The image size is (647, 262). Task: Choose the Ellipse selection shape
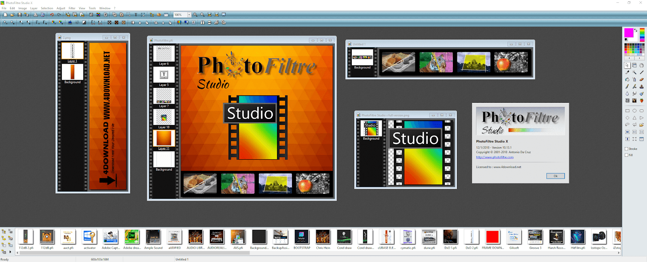(x=634, y=110)
